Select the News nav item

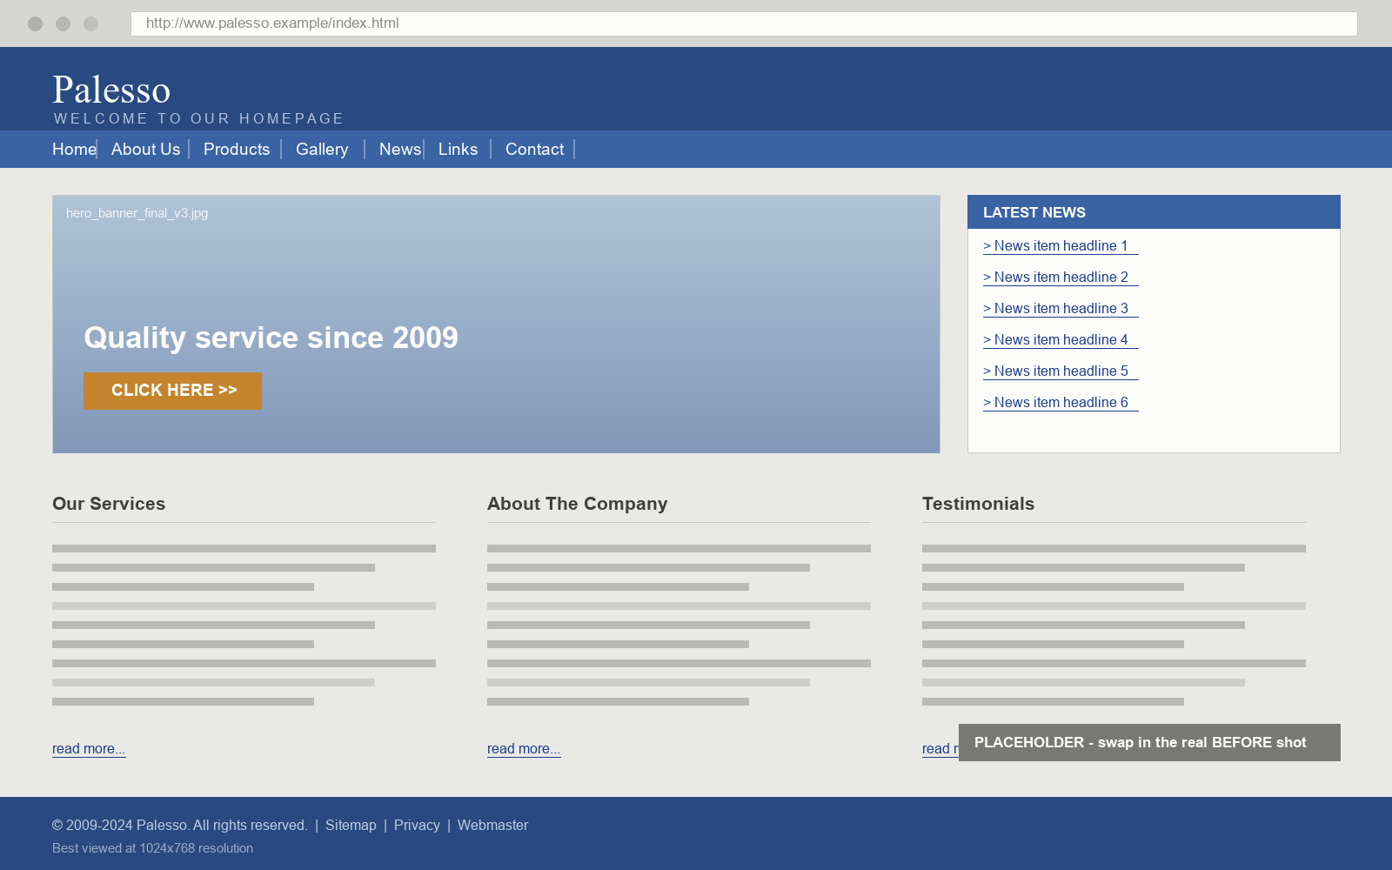400,150
